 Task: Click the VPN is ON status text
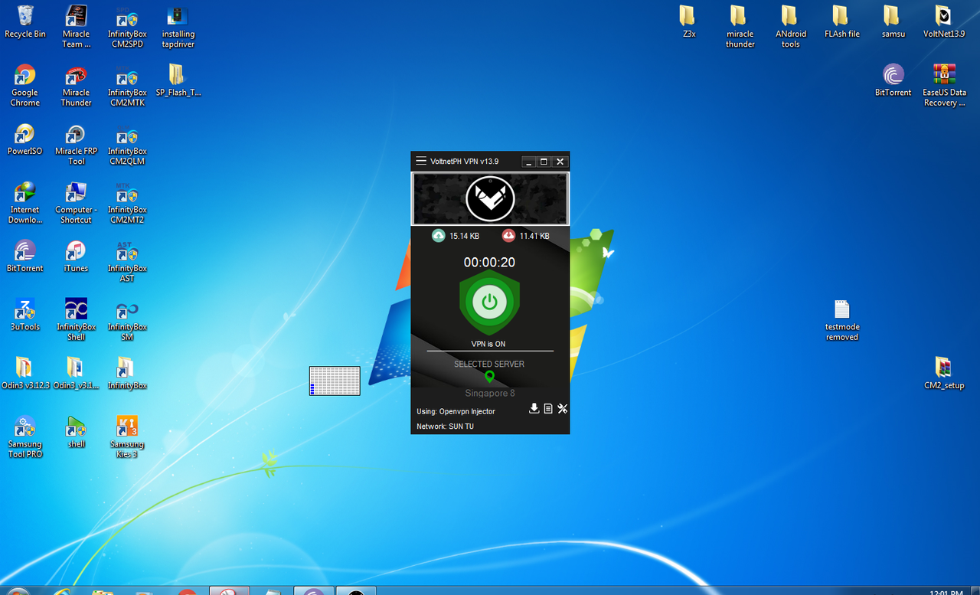[x=488, y=344]
